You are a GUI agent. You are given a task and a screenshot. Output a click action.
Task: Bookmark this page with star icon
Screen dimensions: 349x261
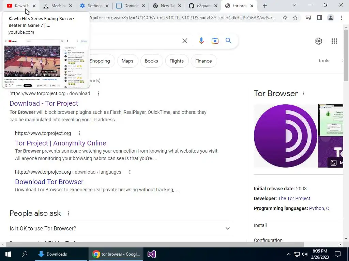click(295, 18)
